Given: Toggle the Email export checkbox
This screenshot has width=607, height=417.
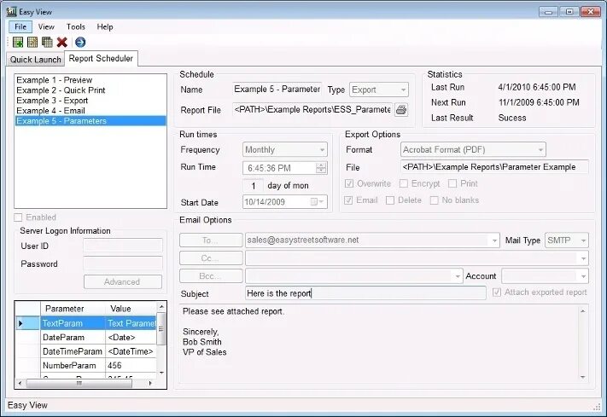Looking at the screenshot, I should pyautogui.click(x=348, y=200).
